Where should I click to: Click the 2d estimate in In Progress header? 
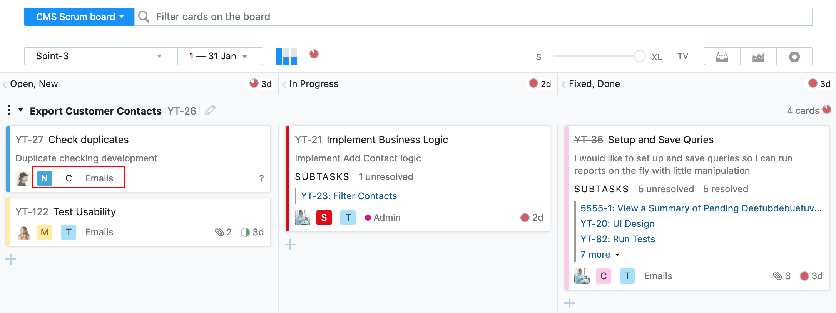(540, 83)
